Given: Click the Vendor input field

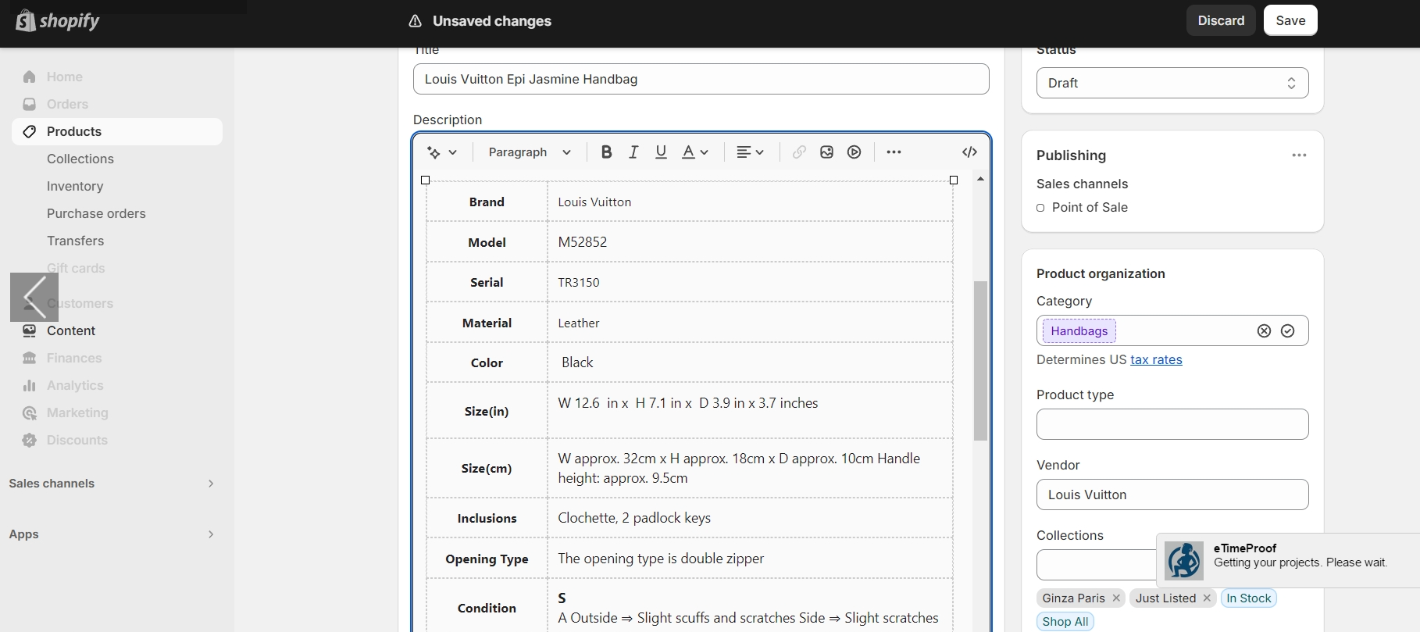Looking at the screenshot, I should [1172, 495].
